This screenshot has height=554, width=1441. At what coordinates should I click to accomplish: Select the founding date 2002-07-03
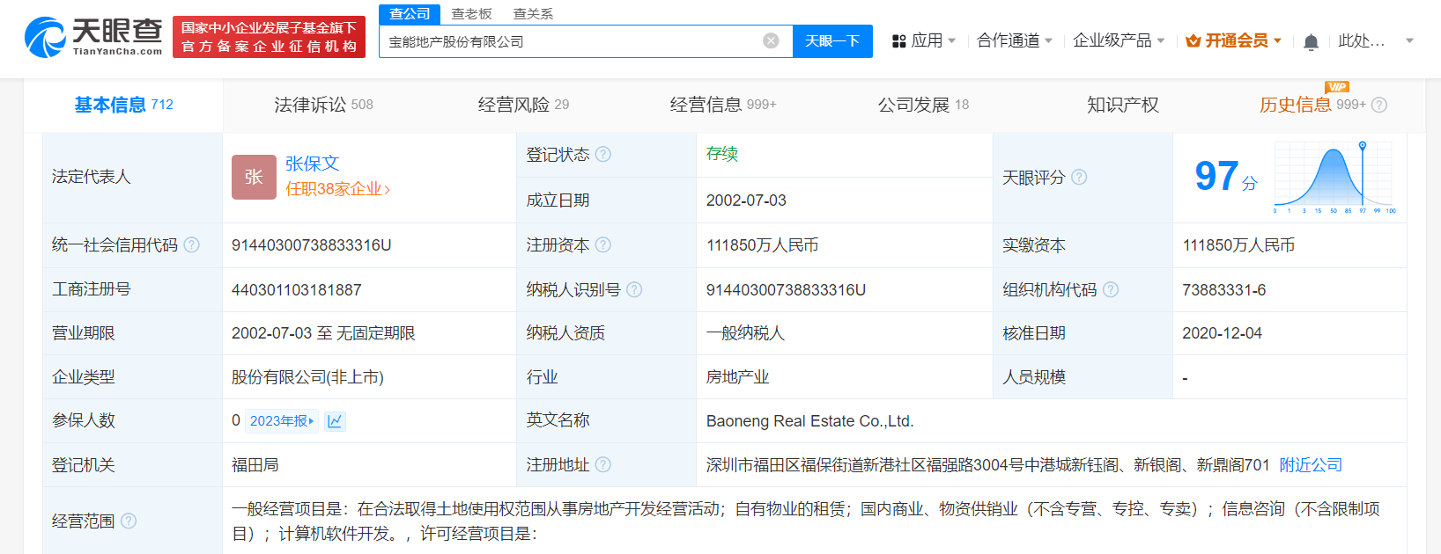746,200
